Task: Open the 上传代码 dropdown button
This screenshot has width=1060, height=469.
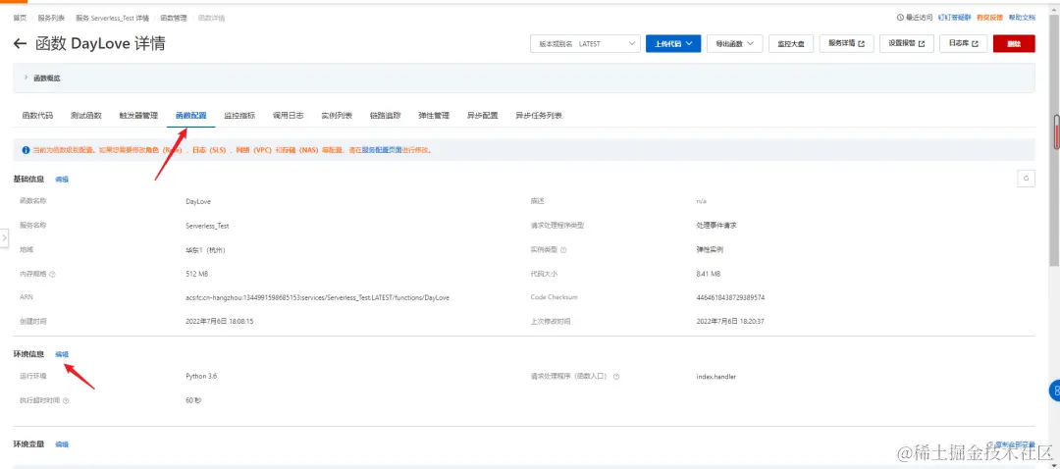Action: [673, 43]
